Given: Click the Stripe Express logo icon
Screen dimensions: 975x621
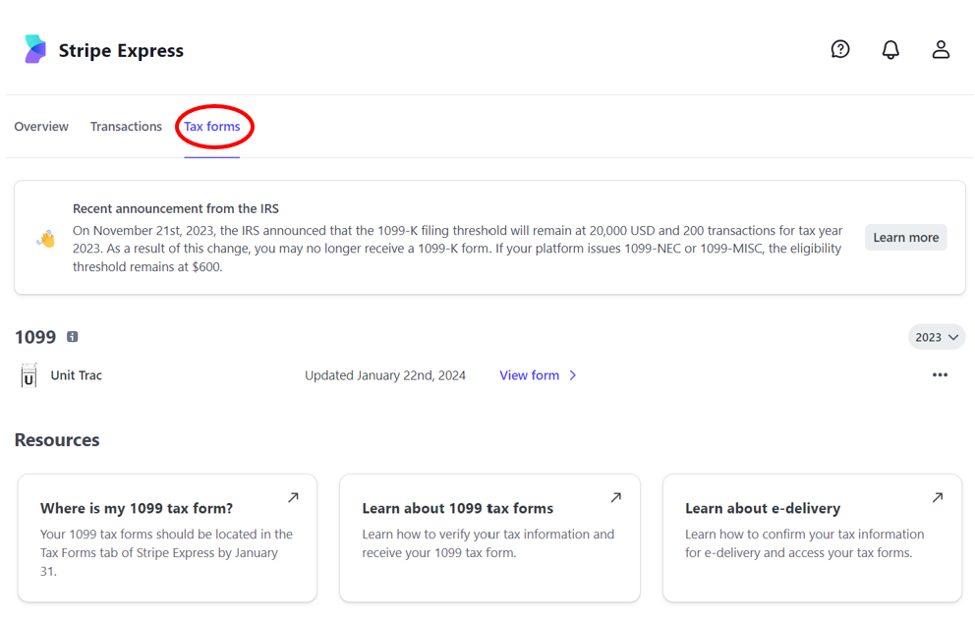Looking at the screenshot, I should [34, 49].
